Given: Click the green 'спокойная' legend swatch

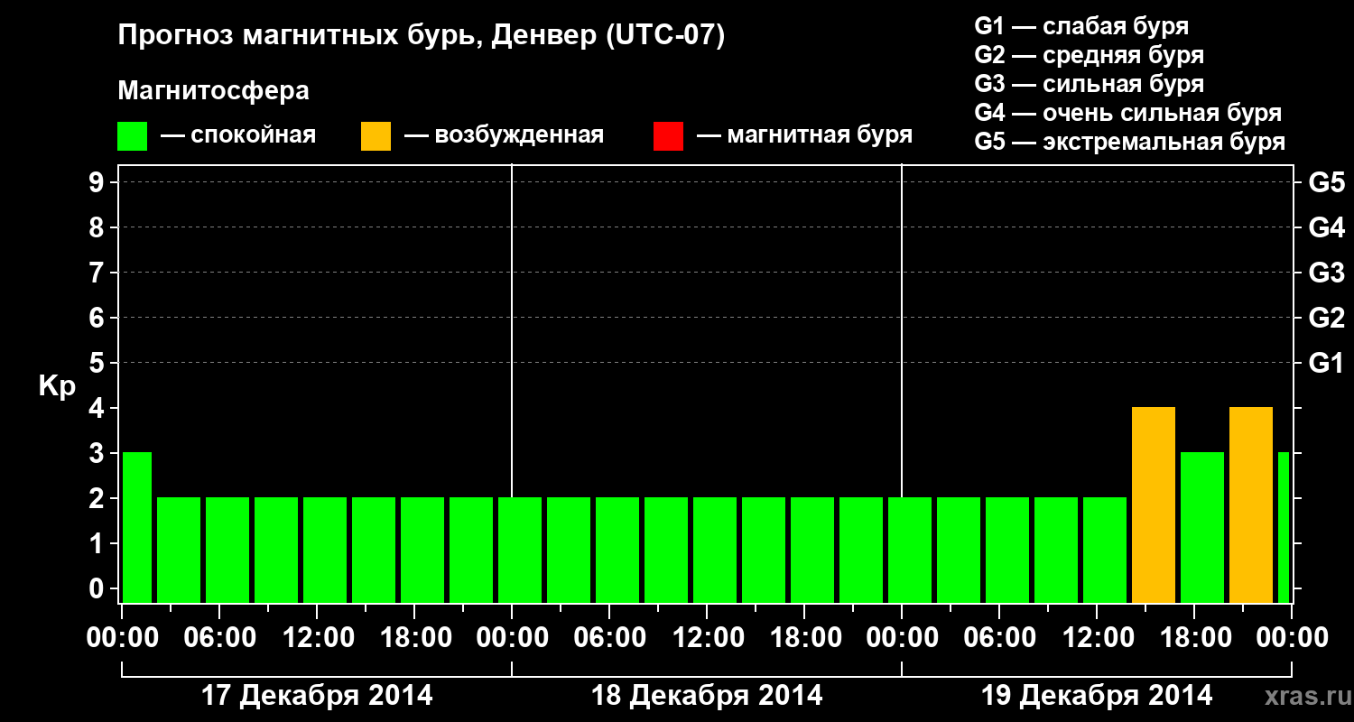Looking at the screenshot, I should click(x=133, y=136).
